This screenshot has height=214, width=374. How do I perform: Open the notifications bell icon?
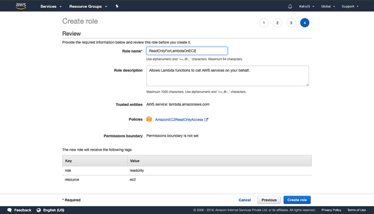point(290,6)
